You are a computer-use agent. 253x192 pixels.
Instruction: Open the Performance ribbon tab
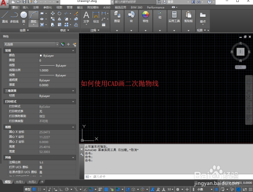click(155, 8)
